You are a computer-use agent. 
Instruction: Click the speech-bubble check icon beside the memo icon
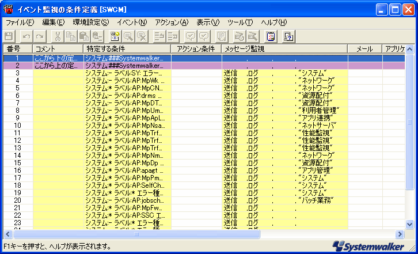[x=204, y=36]
